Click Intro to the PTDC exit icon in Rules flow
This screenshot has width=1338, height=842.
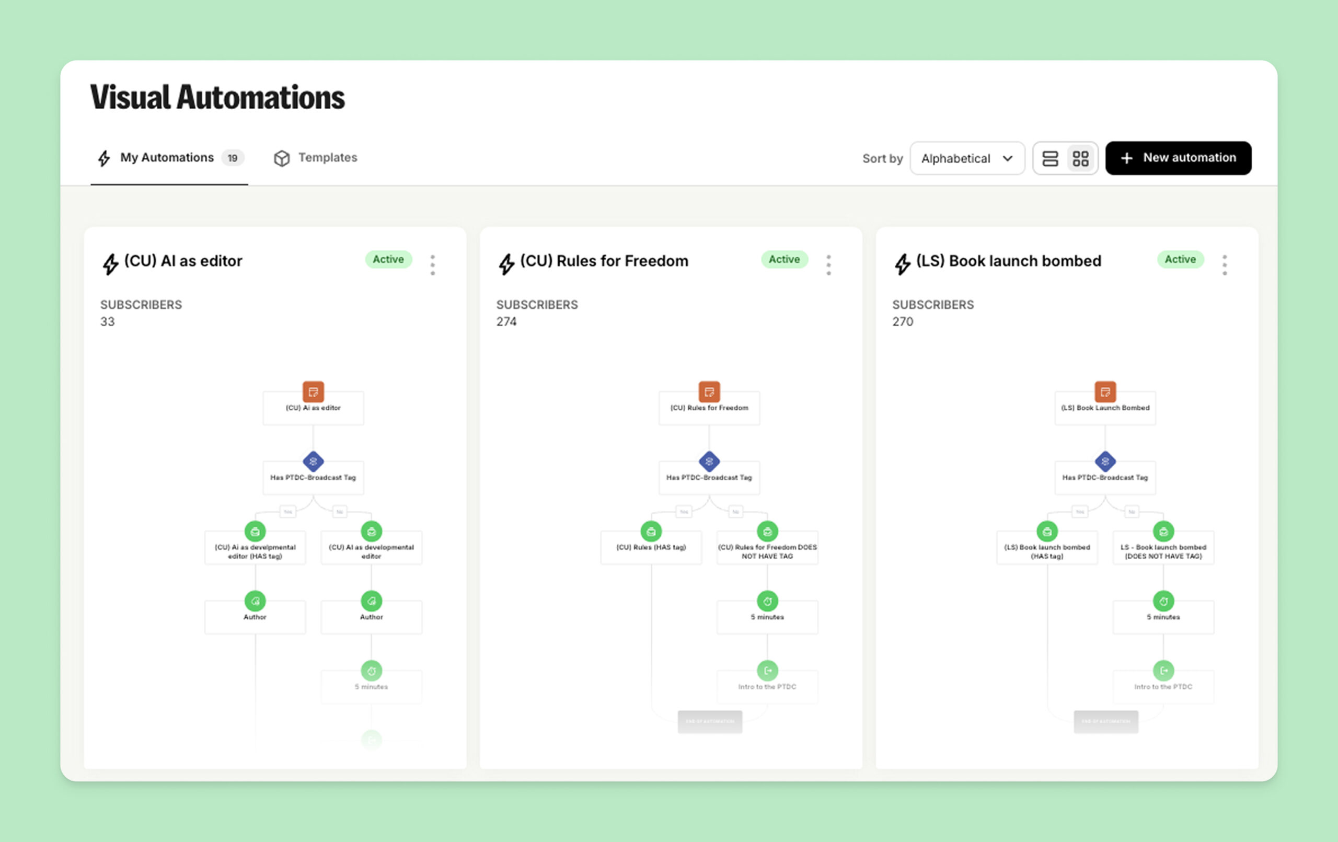(767, 671)
